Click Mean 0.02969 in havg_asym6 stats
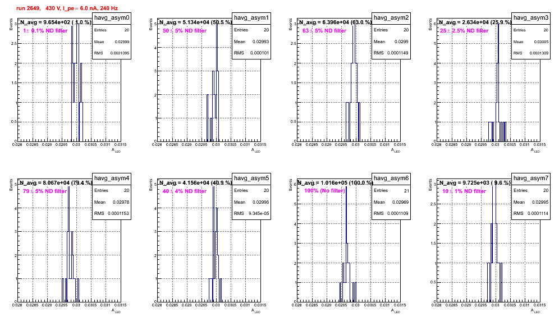The width and height of the screenshot is (559, 321). pos(391,202)
